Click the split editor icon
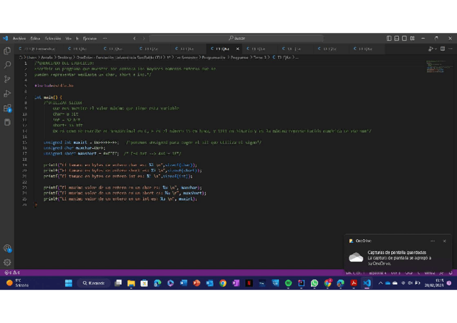457x323 pixels. [442, 49]
